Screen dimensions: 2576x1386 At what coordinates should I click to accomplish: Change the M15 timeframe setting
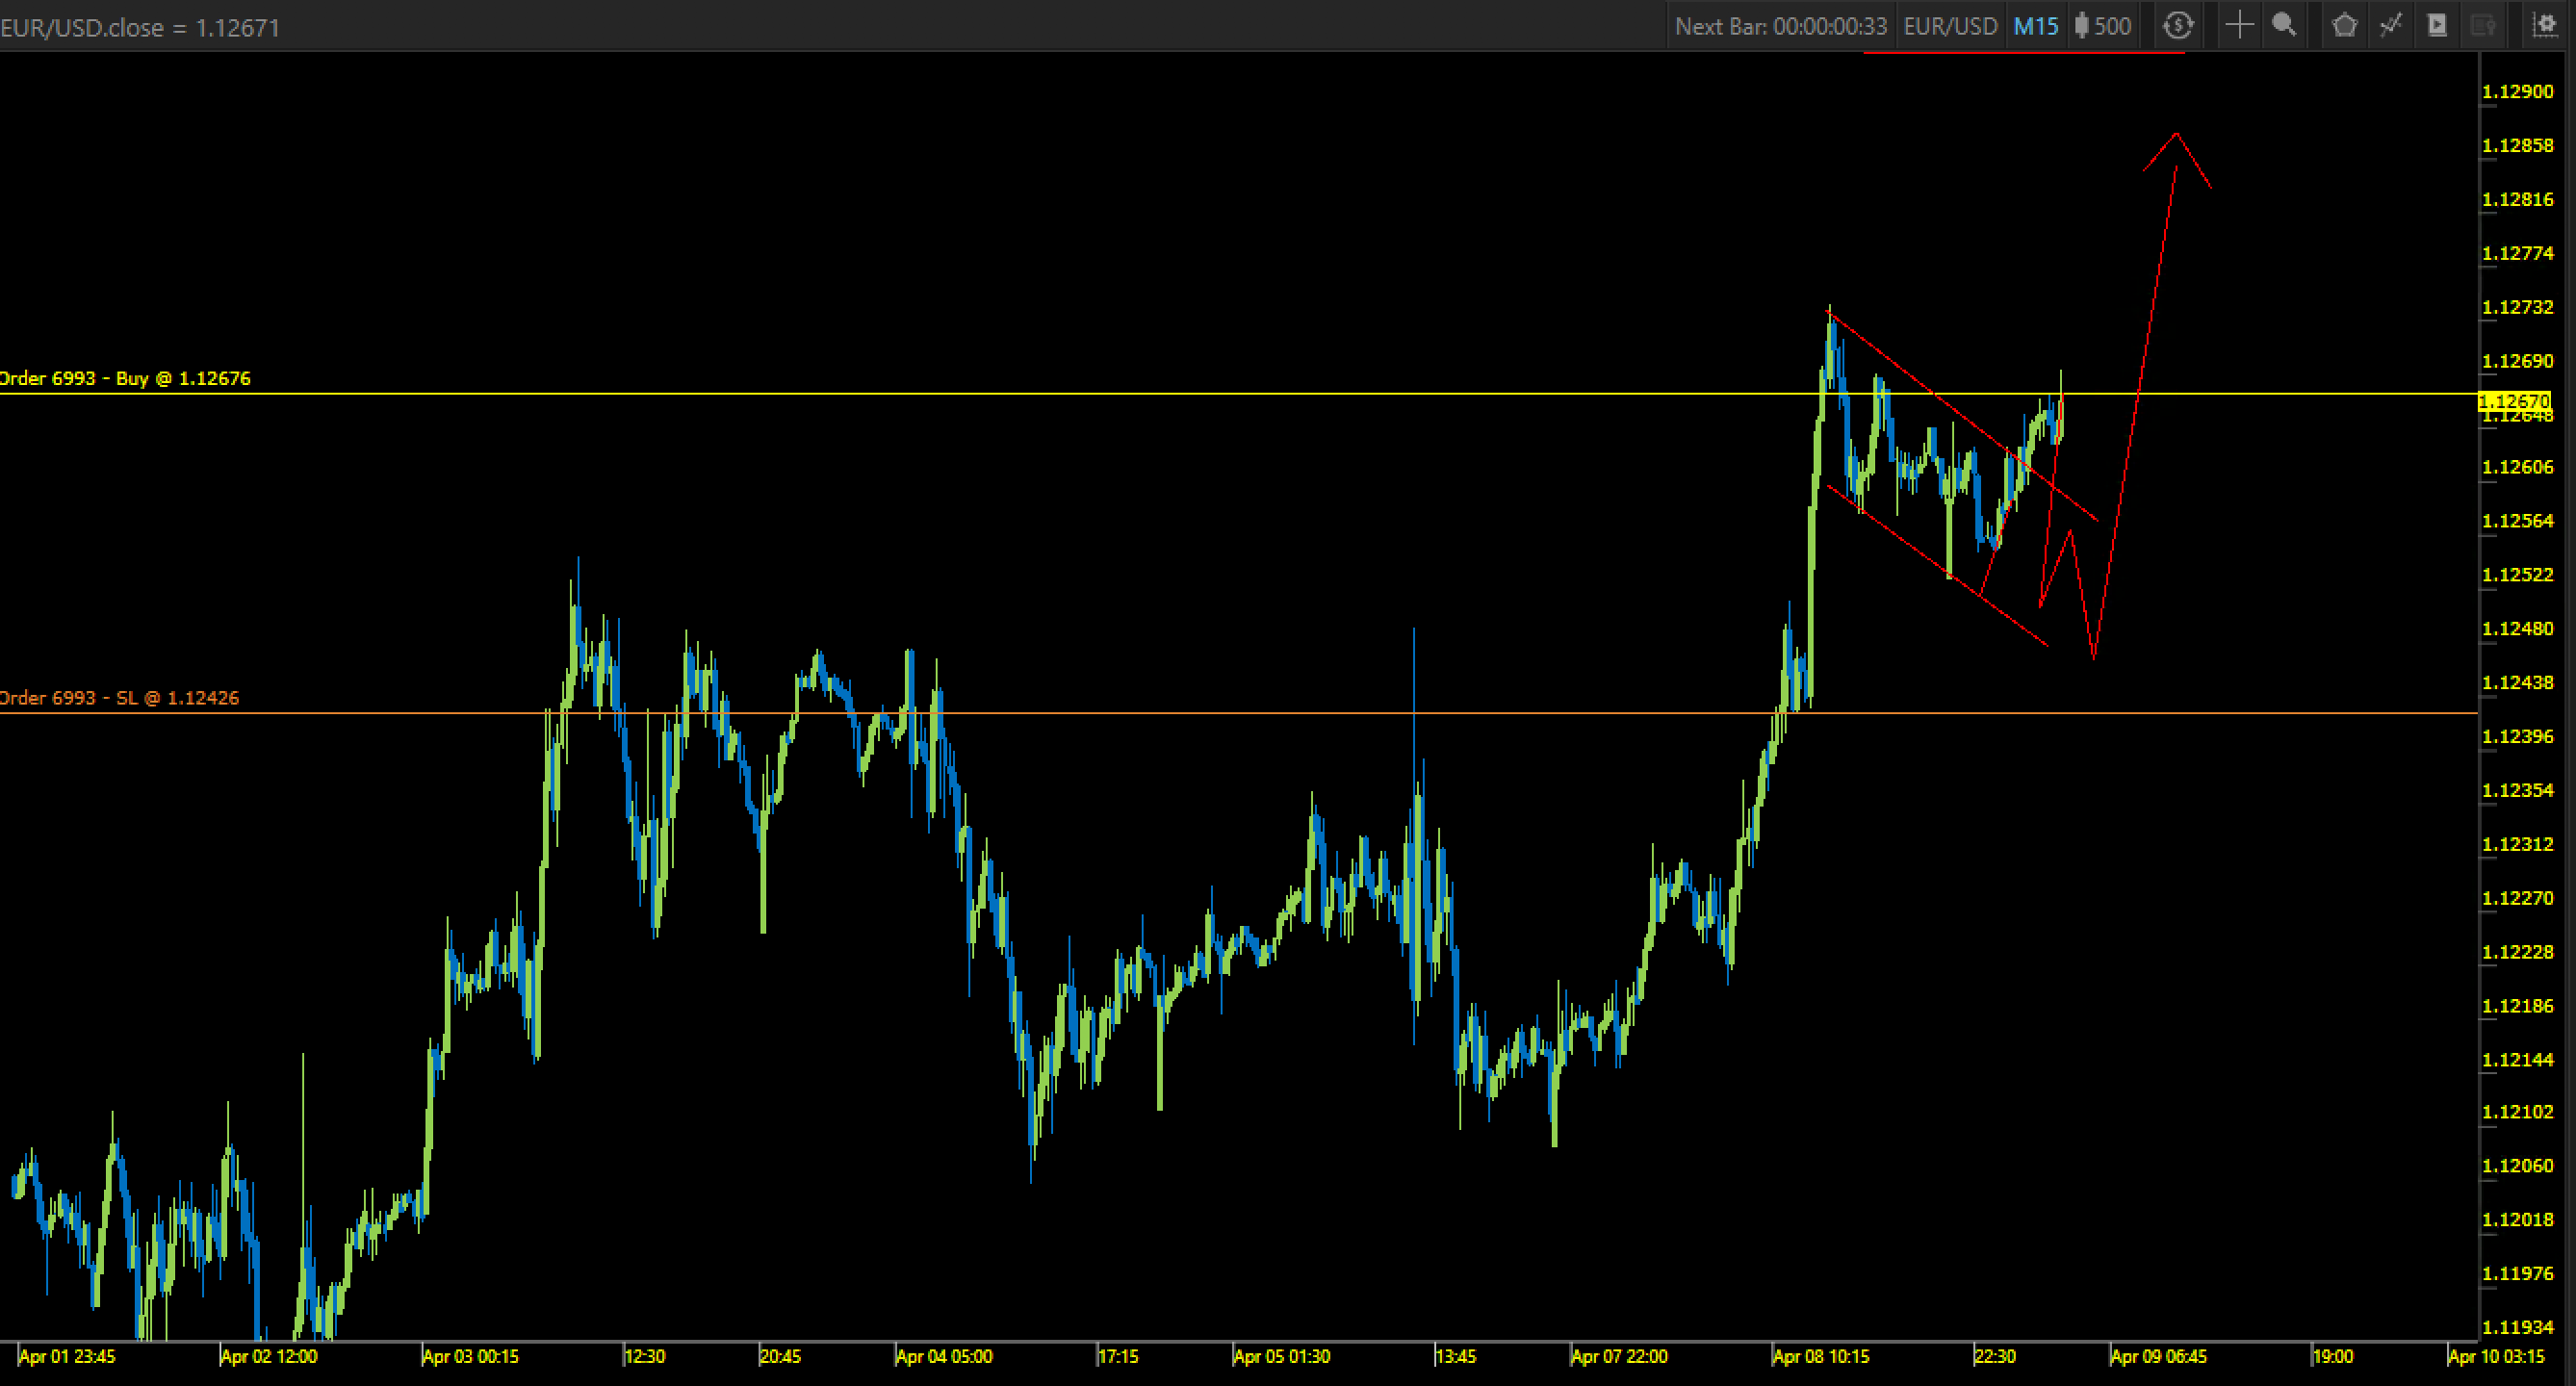coord(2036,26)
